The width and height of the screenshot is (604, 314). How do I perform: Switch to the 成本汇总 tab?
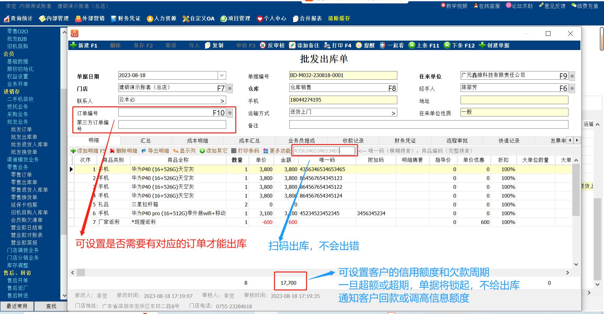(249, 141)
